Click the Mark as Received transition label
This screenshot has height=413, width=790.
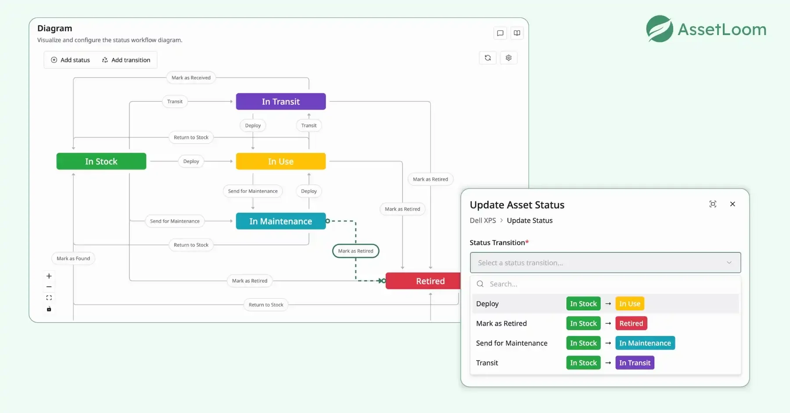191,78
